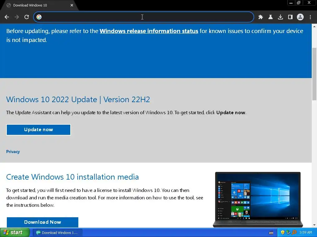317x237 pixels.
Task: Open the Windows start menu
Action: point(15,232)
